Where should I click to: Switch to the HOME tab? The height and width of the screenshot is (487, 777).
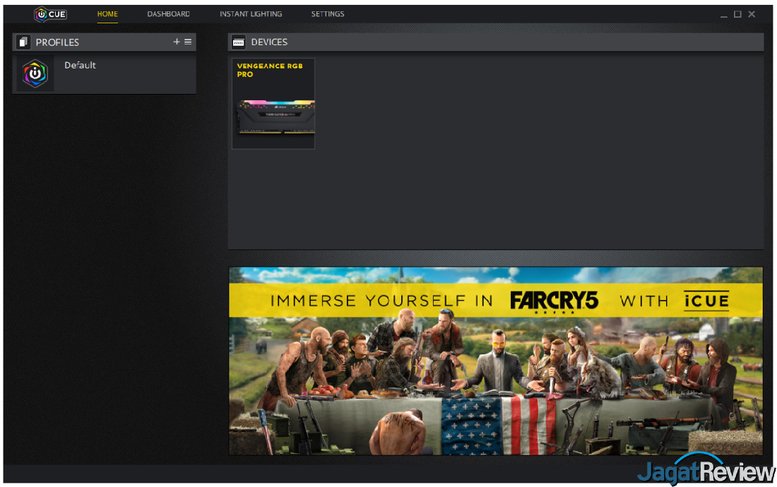(107, 14)
